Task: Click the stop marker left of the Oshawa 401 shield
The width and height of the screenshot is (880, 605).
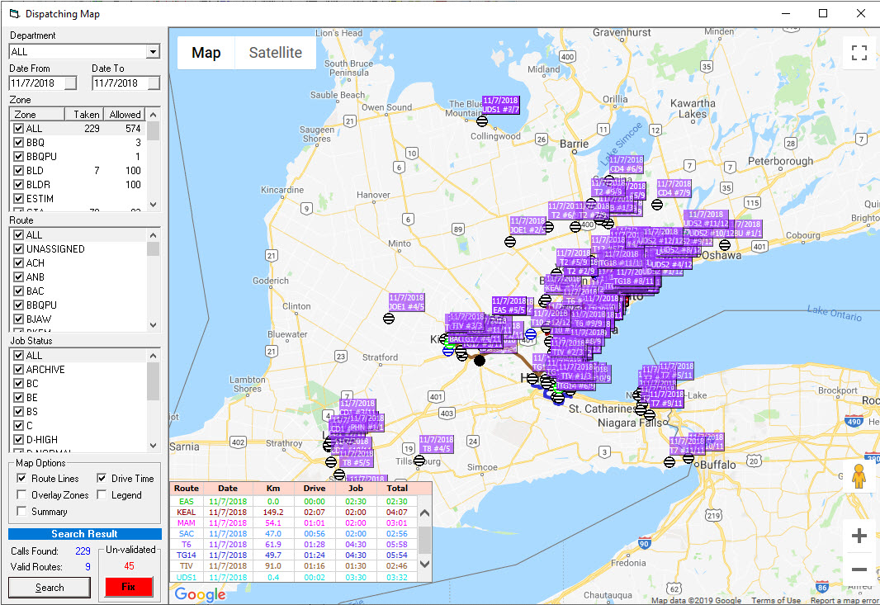Action: (725, 244)
